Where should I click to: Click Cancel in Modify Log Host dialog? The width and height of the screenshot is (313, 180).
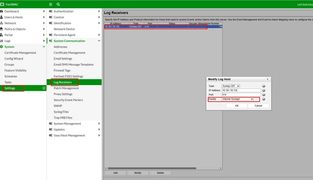click(258, 106)
